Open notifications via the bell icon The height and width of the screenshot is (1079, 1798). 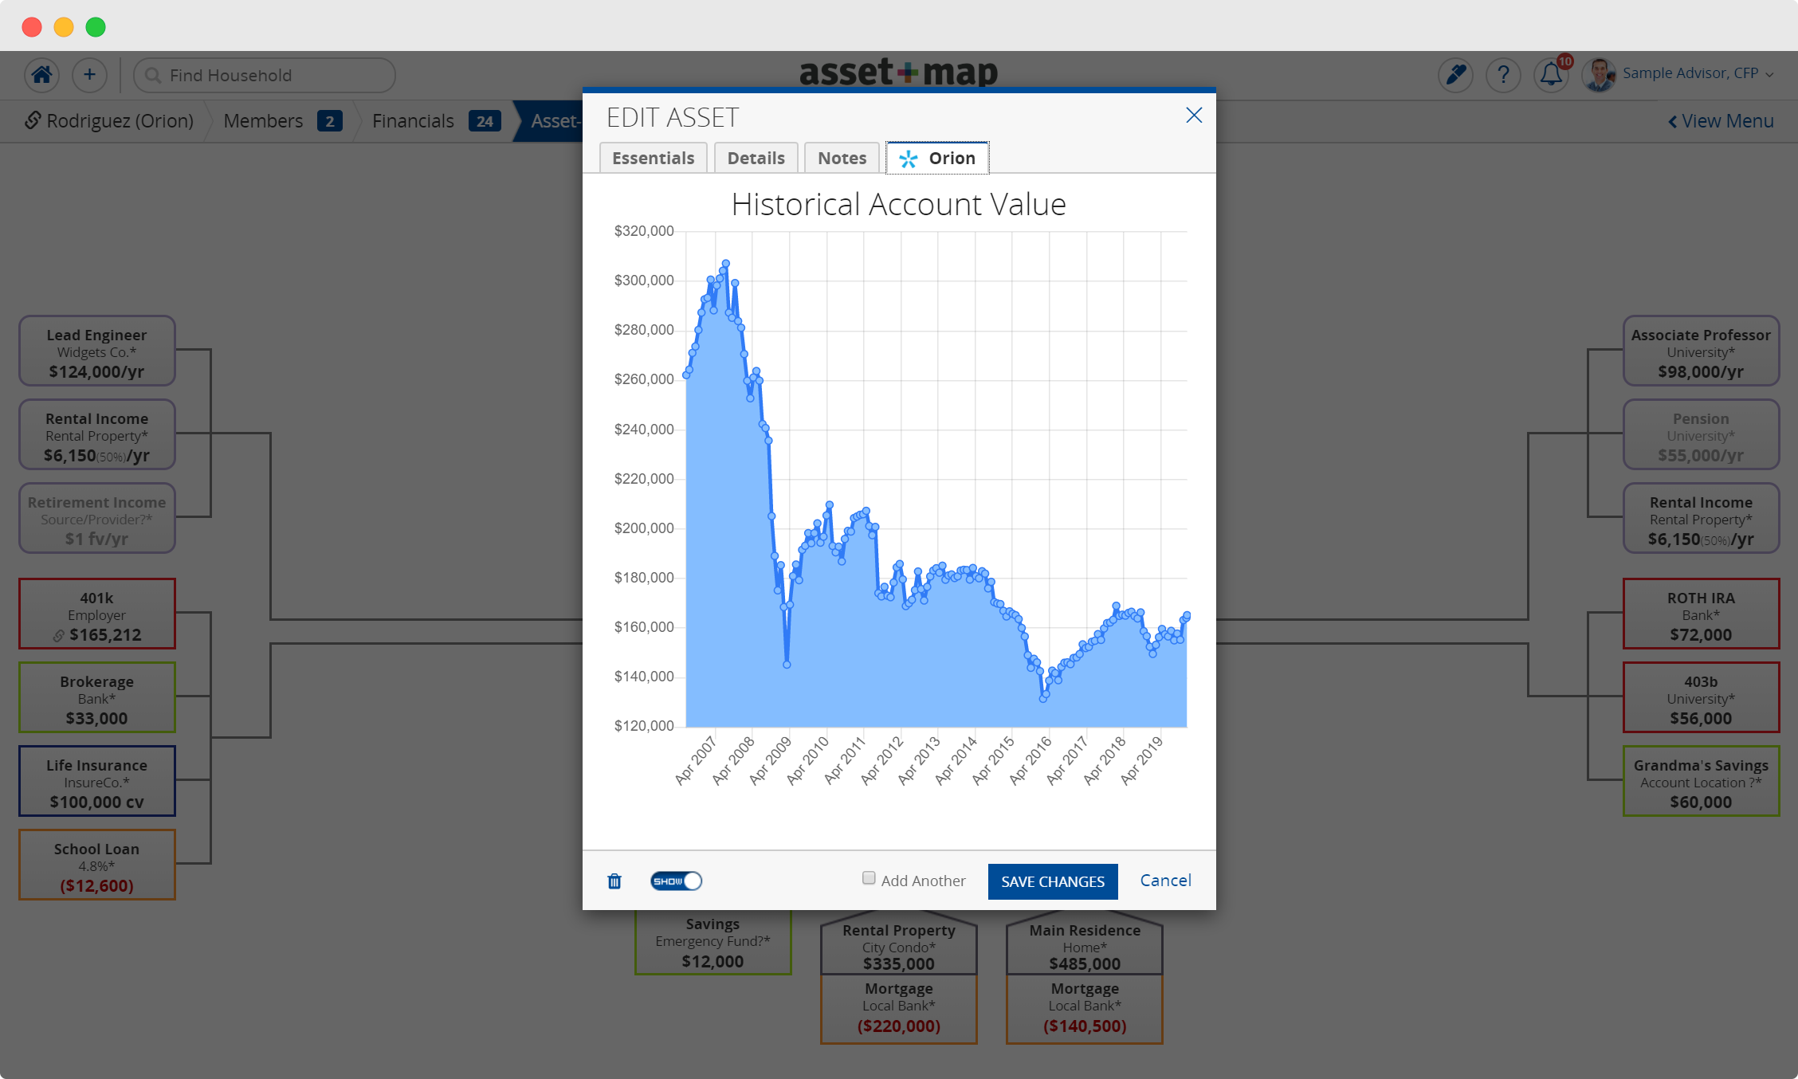click(x=1551, y=74)
